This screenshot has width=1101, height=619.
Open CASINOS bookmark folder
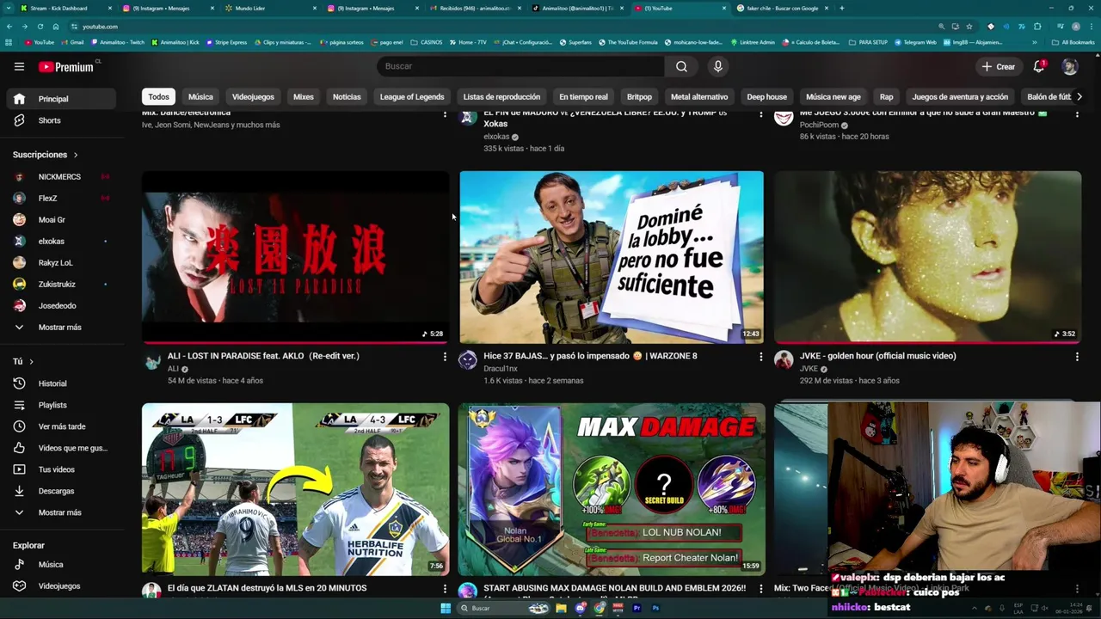point(427,42)
